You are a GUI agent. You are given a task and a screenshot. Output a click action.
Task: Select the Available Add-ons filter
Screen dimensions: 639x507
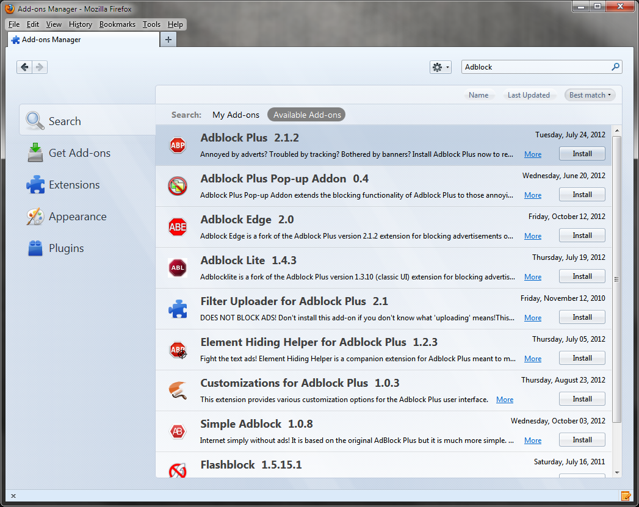coord(306,115)
